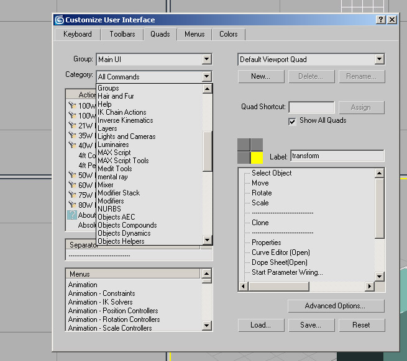Choose Hair and Fur category
The height and width of the screenshot is (361, 407).
[x=150, y=96]
